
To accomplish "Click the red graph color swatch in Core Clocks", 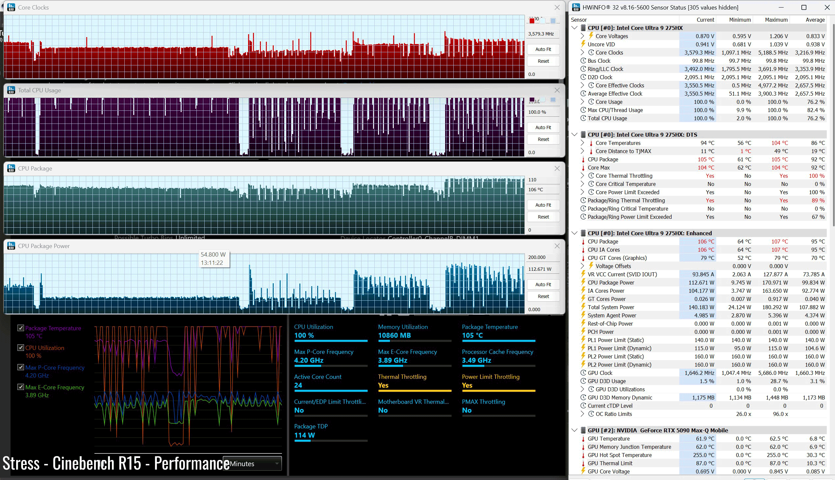I will point(532,21).
